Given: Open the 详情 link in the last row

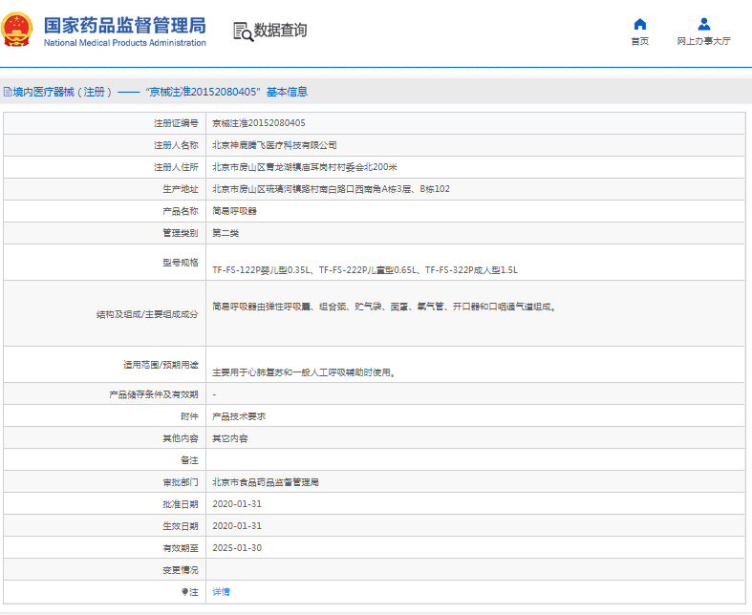Looking at the screenshot, I should (221, 592).
